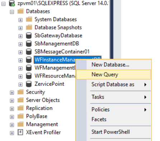The width and height of the screenshot is (160, 141).
Task: Expand the SbGatewayDatabase node
Action: 20,36
